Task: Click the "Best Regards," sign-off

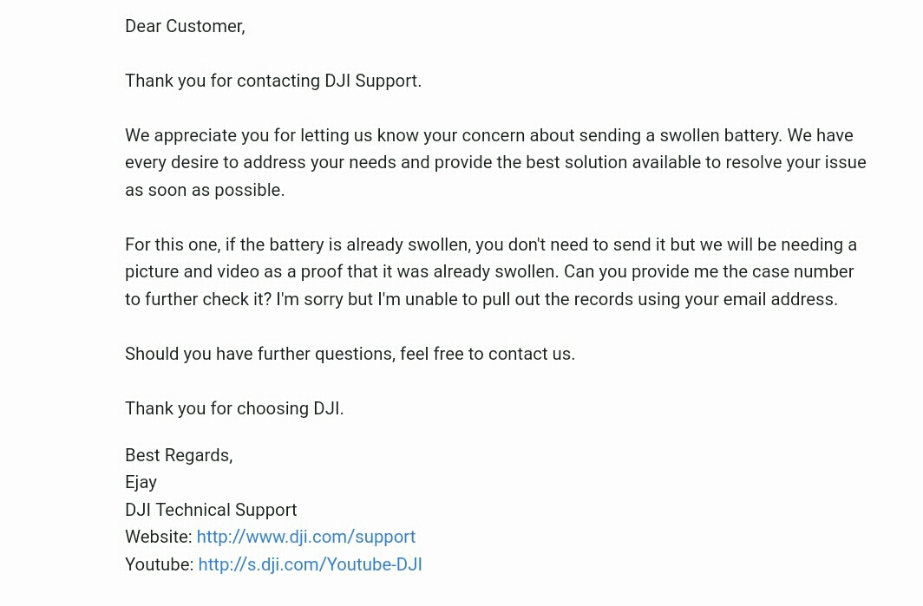Action: (179, 455)
